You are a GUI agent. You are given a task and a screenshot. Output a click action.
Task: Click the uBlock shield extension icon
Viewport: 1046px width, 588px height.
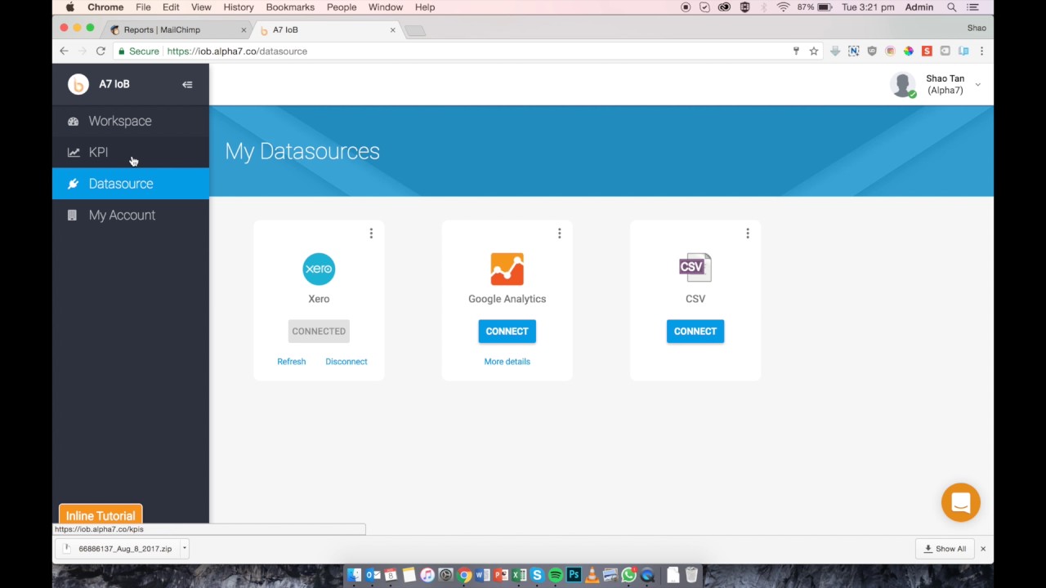[872, 51]
